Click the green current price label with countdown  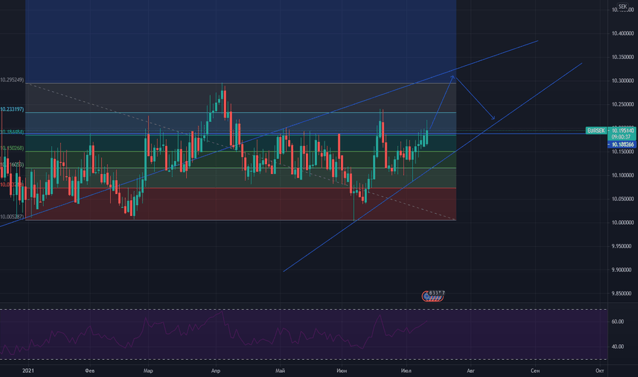[x=622, y=134]
